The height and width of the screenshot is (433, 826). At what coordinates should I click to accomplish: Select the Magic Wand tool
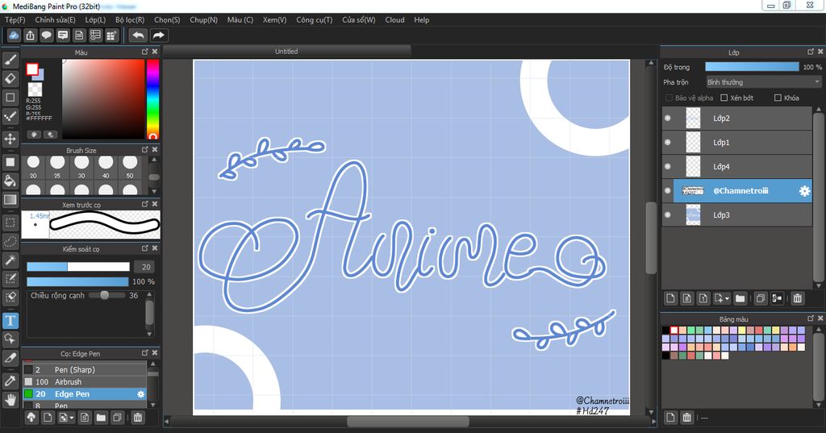[10, 260]
